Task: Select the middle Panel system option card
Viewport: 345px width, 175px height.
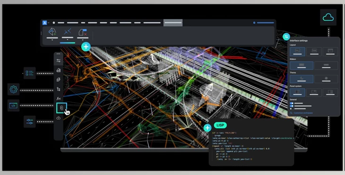Action: coord(314,93)
